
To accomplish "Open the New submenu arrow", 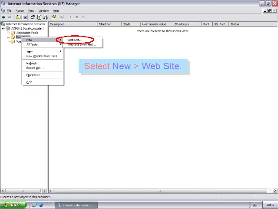I will (x=61, y=40).
